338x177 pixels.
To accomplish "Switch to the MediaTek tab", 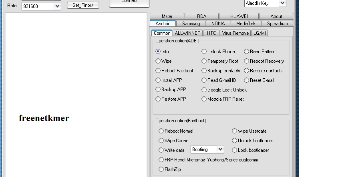I will 246,24.
